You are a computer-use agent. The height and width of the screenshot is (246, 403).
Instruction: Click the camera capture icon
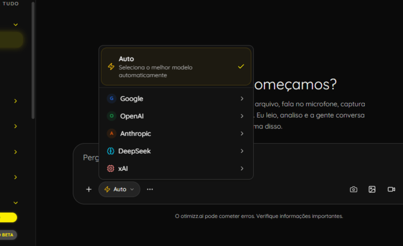(x=354, y=189)
